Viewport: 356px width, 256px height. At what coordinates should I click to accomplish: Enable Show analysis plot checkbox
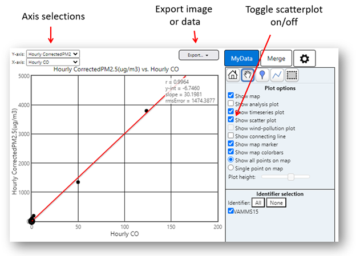[x=230, y=104]
